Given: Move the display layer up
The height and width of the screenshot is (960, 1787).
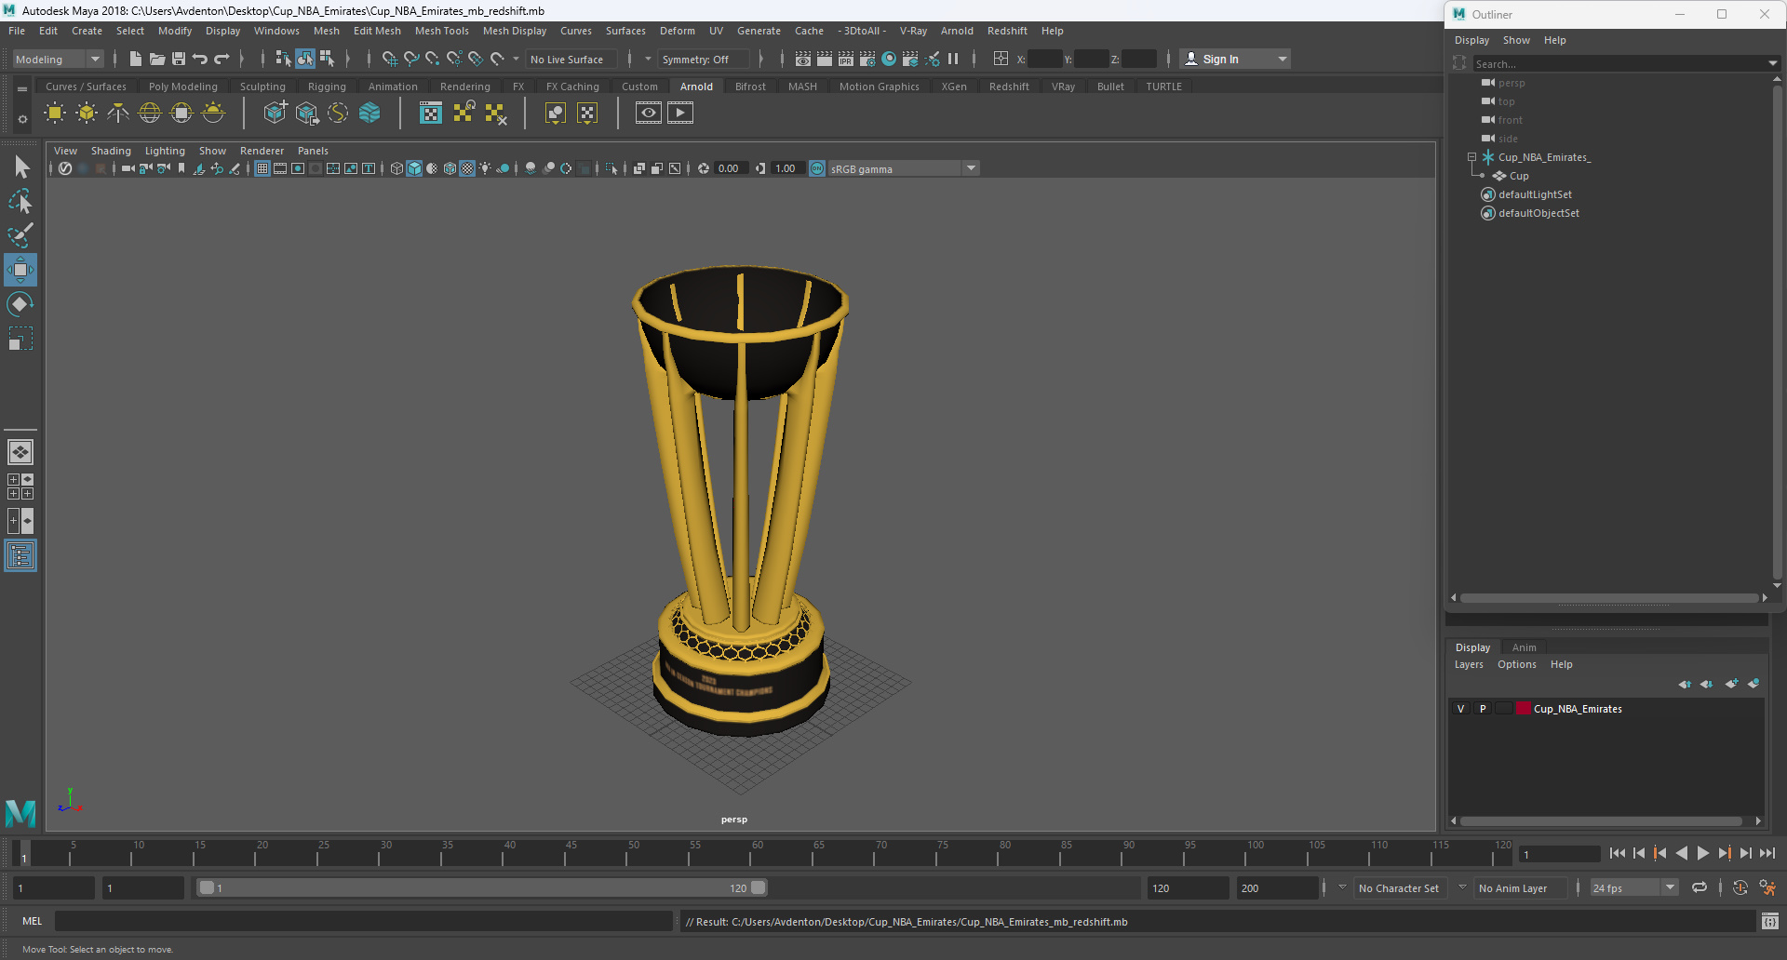Looking at the screenshot, I should [1685, 684].
